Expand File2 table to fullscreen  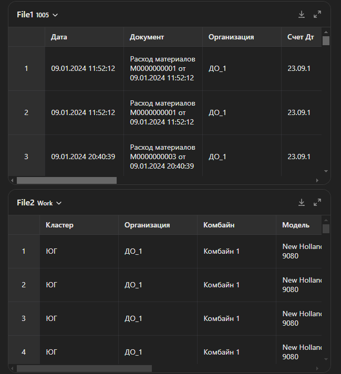point(317,203)
